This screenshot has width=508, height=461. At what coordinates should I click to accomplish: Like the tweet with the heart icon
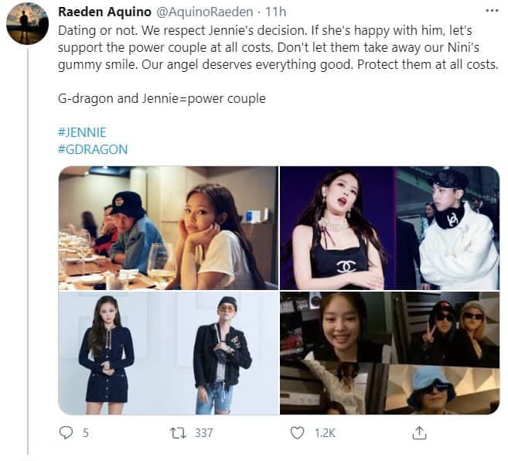(x=297, y=433)
